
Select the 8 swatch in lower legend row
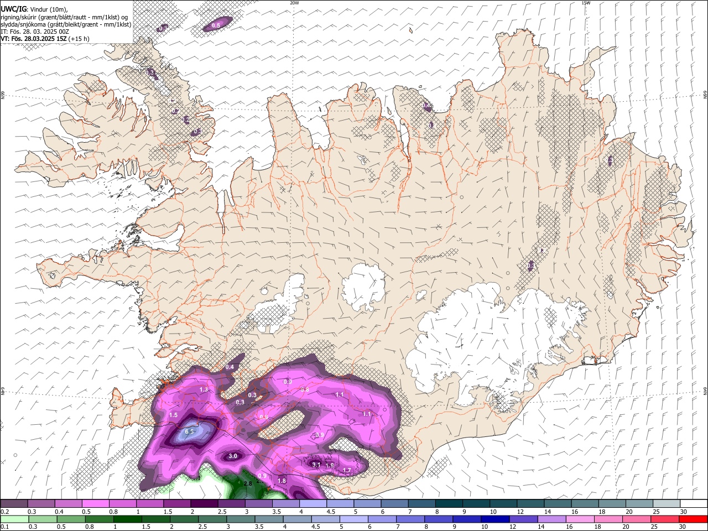tap(439, 519)
